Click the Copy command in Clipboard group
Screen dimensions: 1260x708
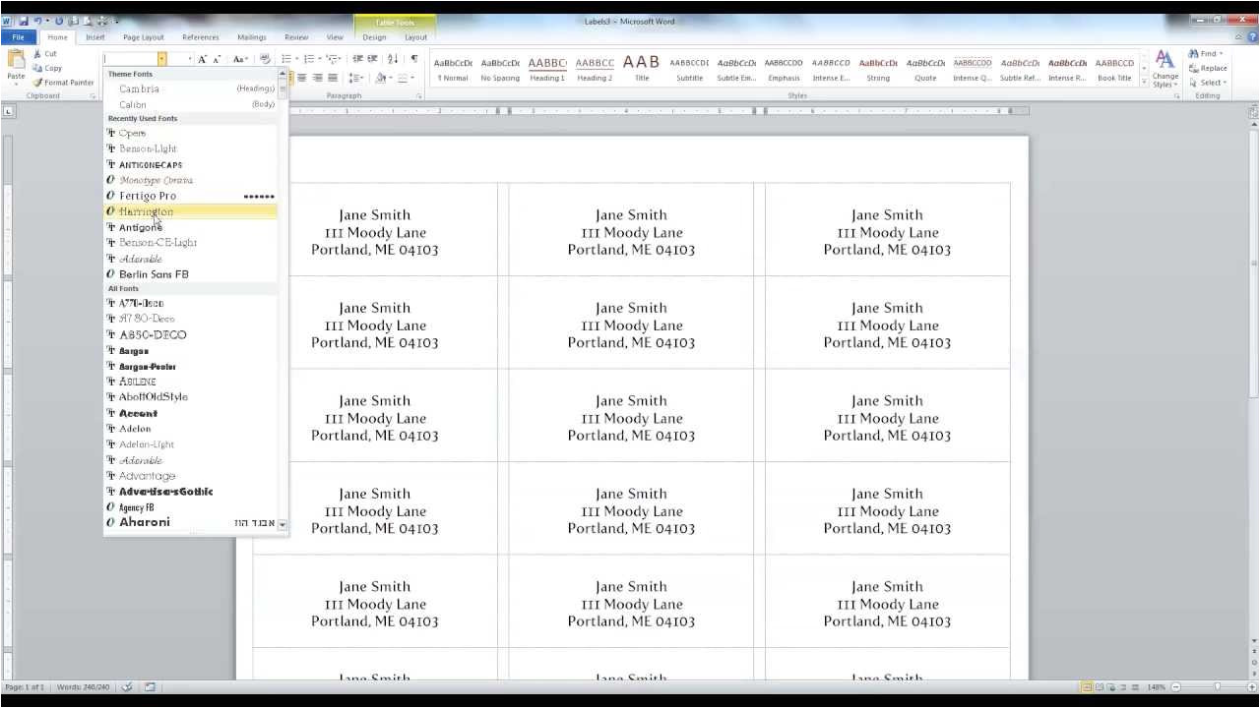click(x=47, y=68)
